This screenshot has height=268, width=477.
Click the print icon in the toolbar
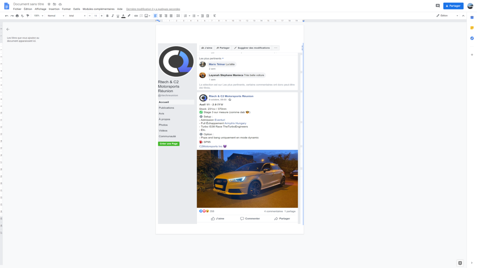coord(17,16)
